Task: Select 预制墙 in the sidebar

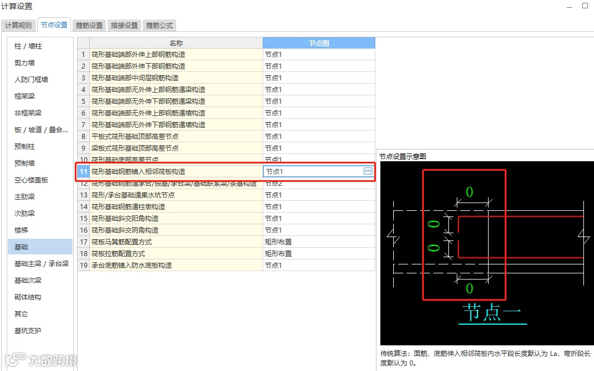Action: click(x=25, y=163)
